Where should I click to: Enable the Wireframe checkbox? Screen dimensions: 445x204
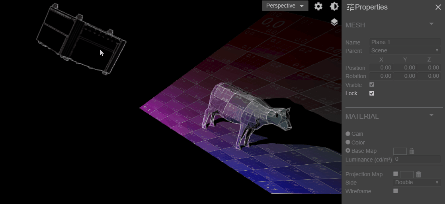396,191
